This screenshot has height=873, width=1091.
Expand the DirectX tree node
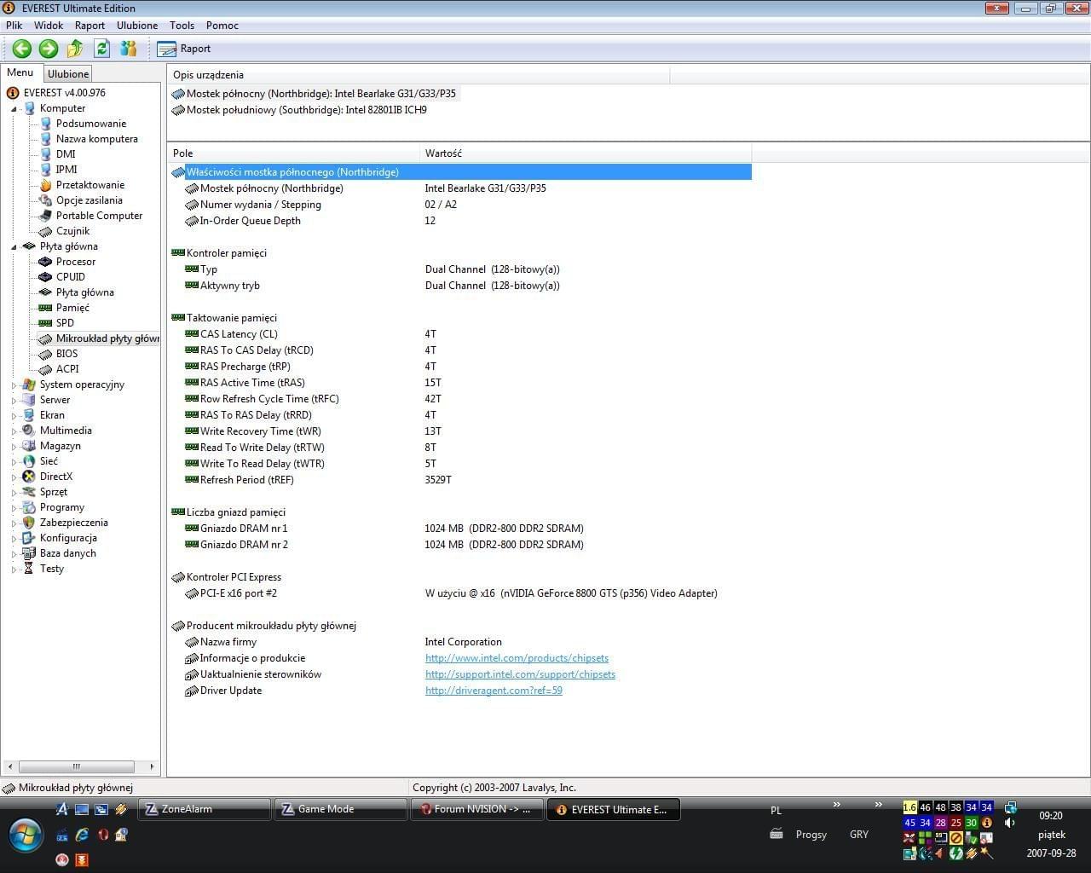click(x=14, y=477)
